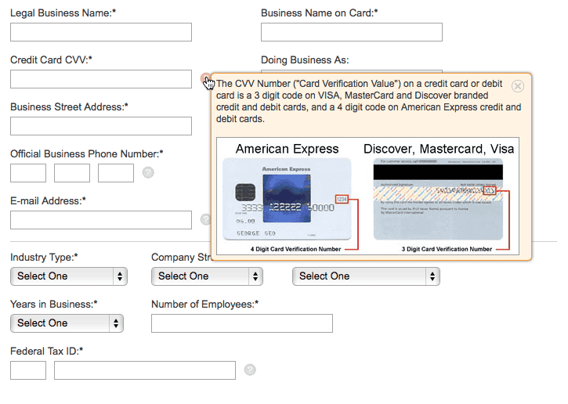Click help icon next to phone number fields
Viewport: 568px width, 404px height.
pos(148,173)
